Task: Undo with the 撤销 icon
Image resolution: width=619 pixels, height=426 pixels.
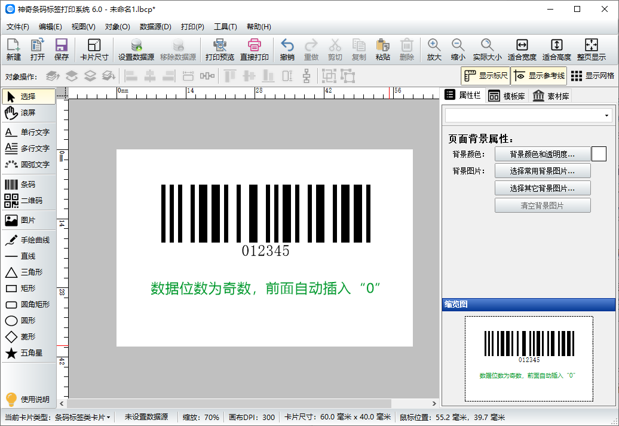Action: pyautogui.click(x=287, y=50)
